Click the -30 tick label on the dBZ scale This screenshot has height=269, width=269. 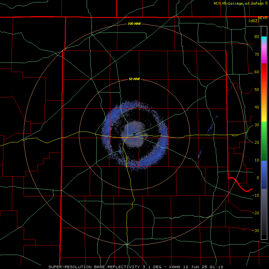click(x=256, y=230)
